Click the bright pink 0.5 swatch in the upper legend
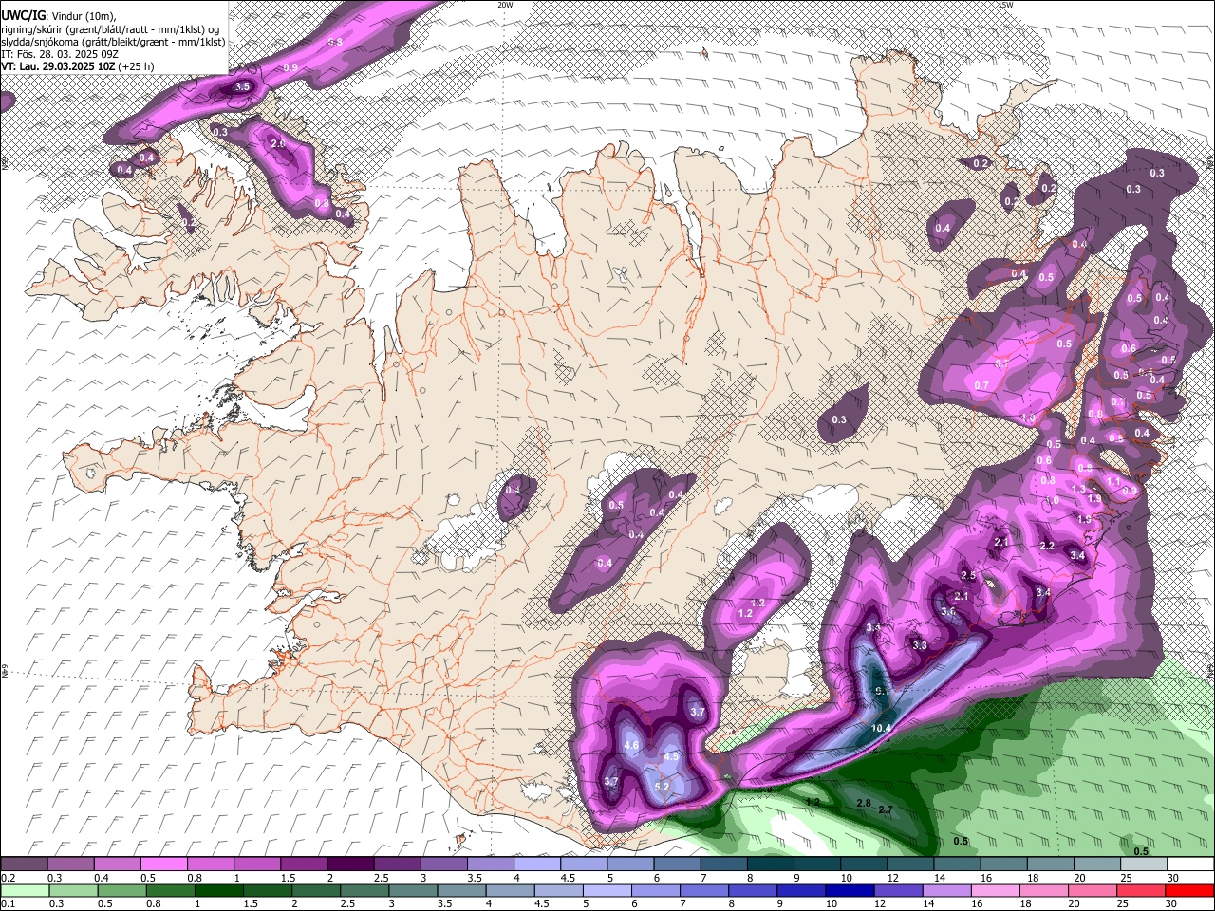The height and width of the screenshot is (911, 1215). pyautogui.click(x=164, y=865)
